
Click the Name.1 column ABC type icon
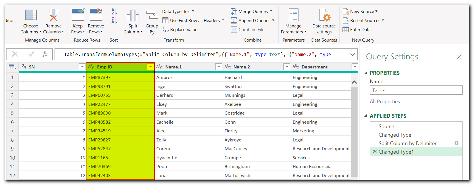159,67
